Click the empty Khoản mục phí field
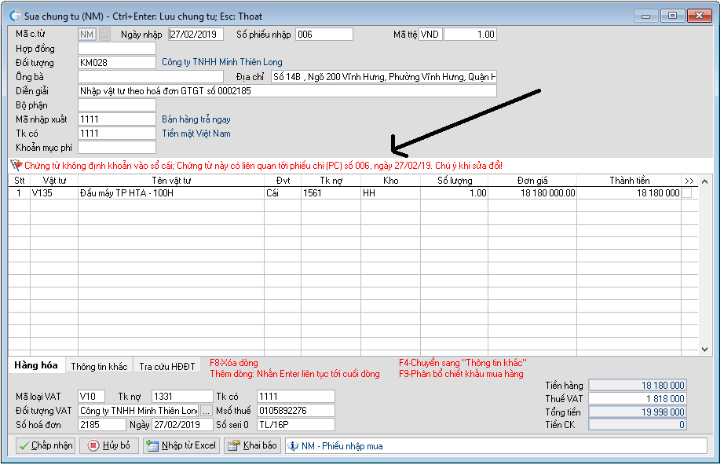724x465 pixels. pyautogui.click(x=117, y=148)
